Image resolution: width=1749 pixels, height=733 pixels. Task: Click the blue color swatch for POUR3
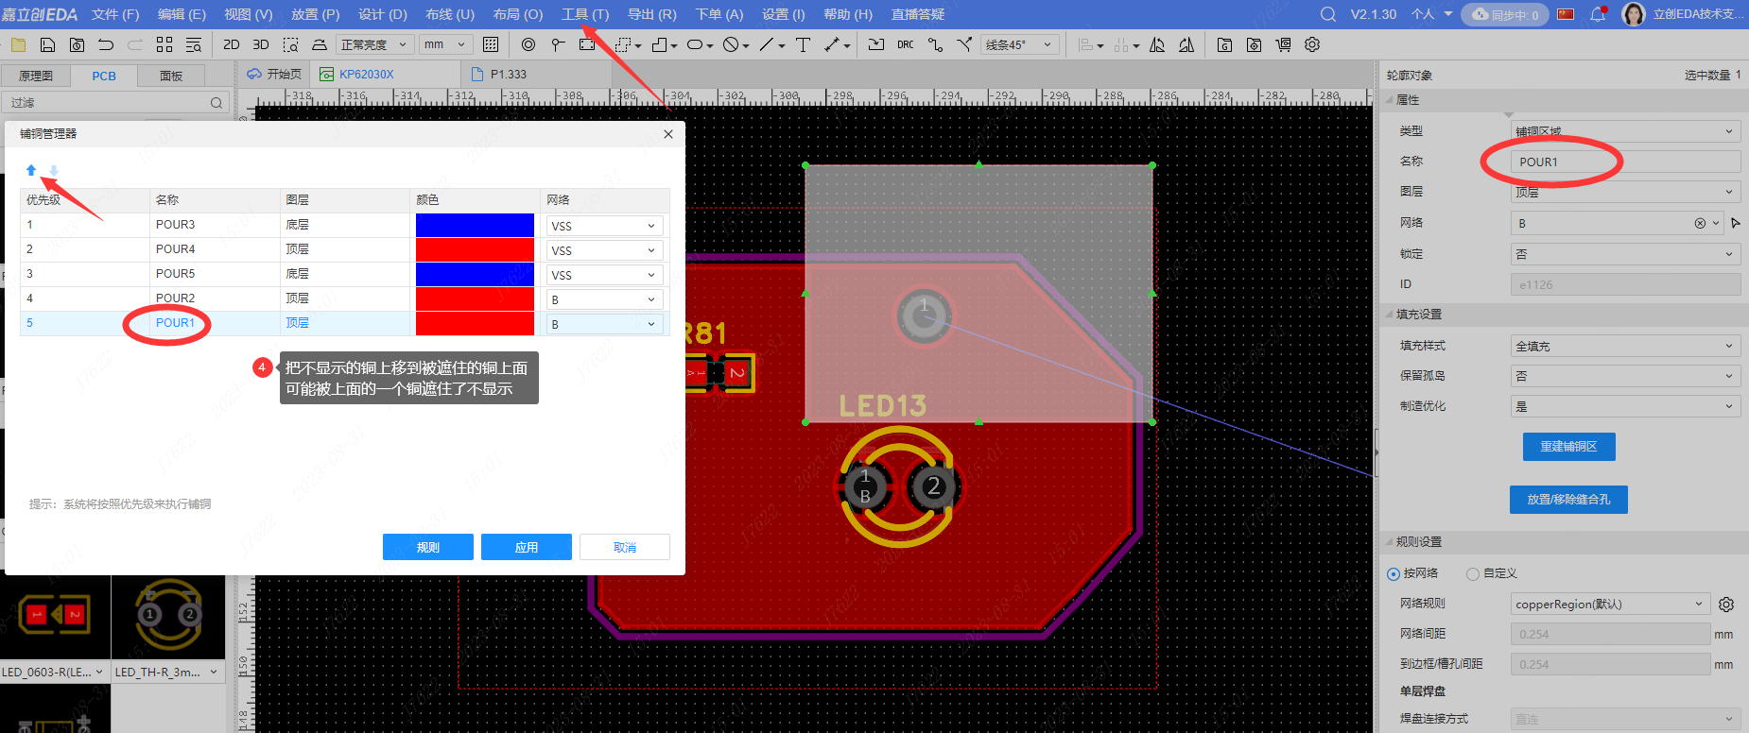(475, 225)
